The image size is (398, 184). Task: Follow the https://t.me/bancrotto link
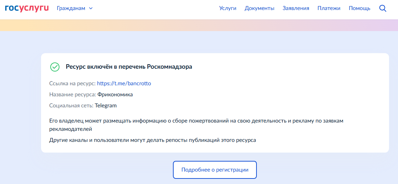tap(124, 83)
